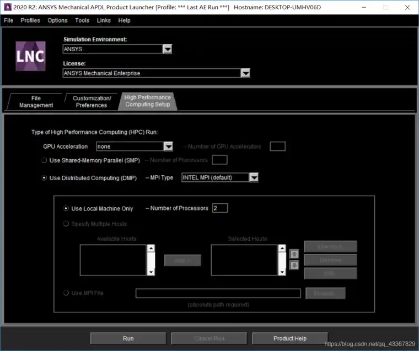Click the ANSYS app icon in title bar
This screenshot has height=351, width=419.
coord(8,7)
